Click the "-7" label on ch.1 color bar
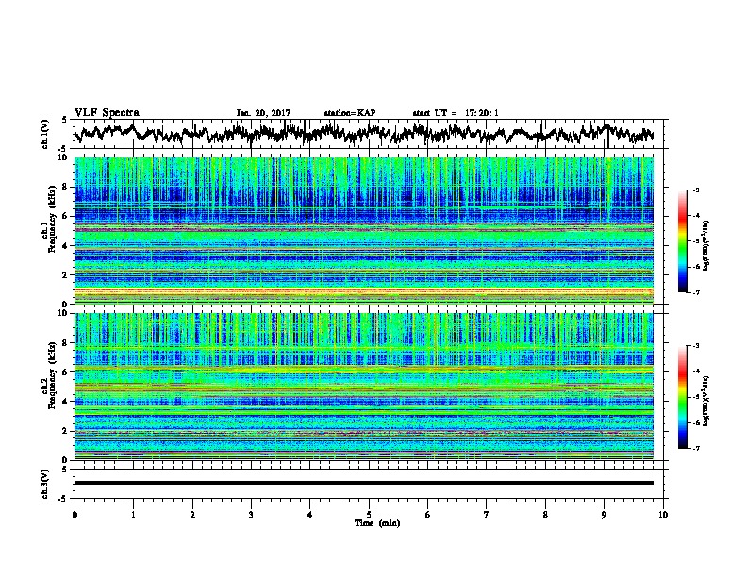This screenshot has width=747, height=577. click(695, 292)
